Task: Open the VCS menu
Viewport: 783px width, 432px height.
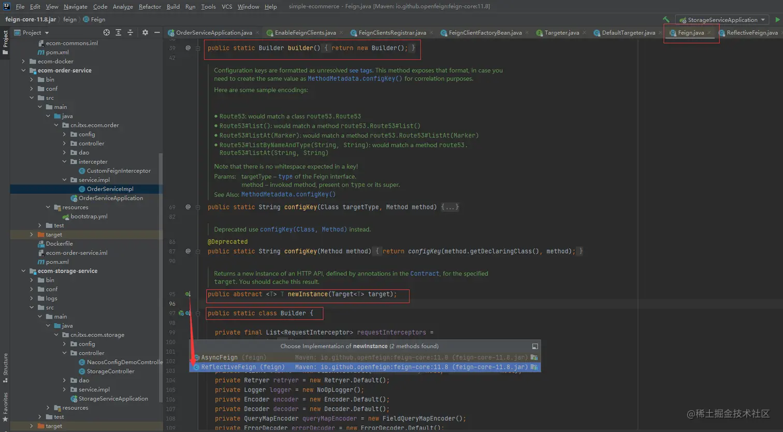Action: [227, 6]
